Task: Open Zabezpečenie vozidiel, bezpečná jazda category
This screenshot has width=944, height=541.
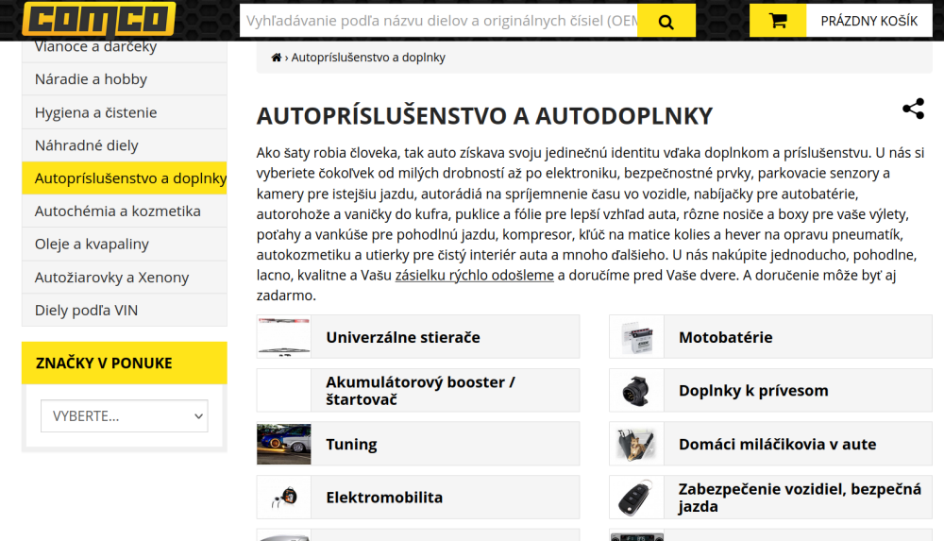Action: coord(770,497)
